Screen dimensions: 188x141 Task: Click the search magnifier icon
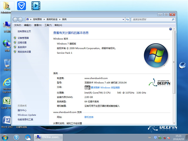(x=173, y=19)
